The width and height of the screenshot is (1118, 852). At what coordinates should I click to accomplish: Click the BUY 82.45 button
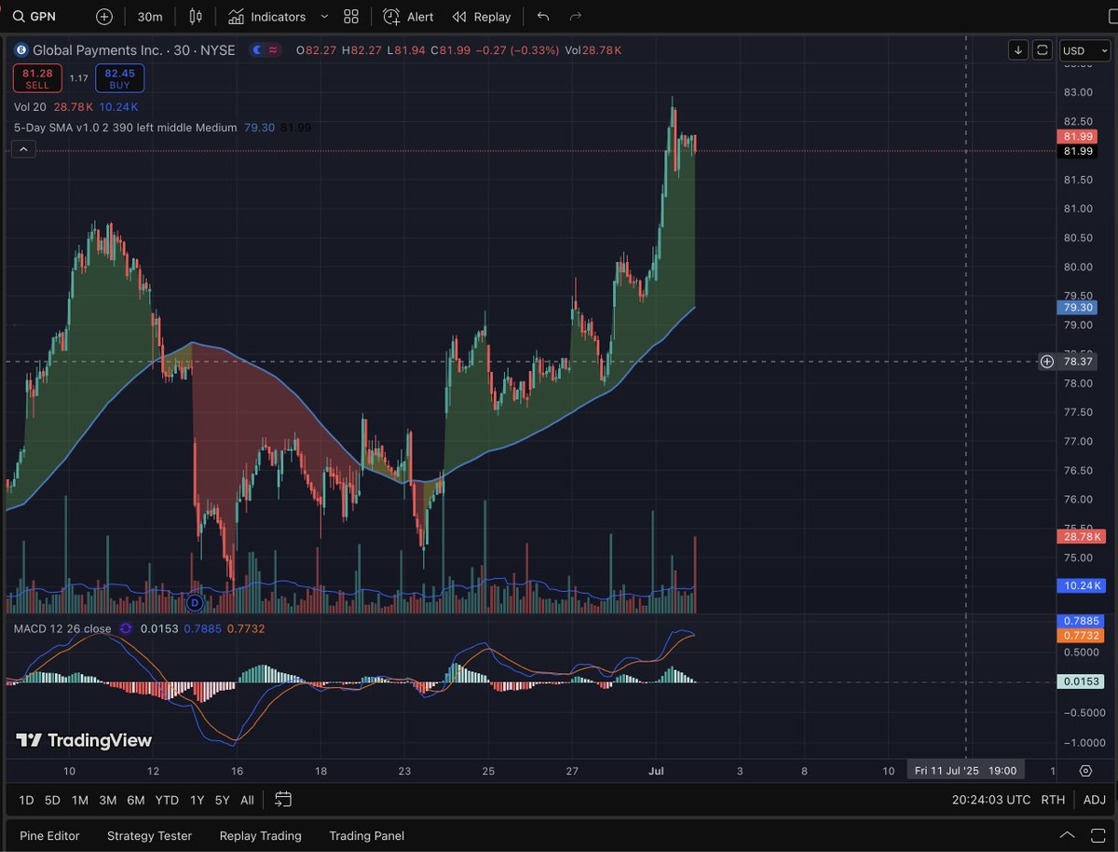pos(119,78)
